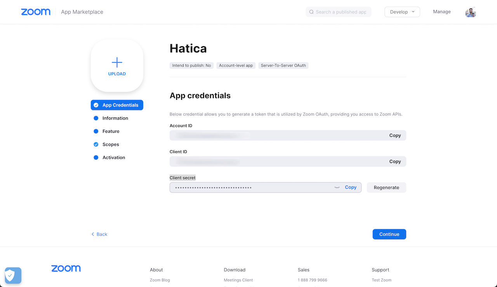Image resolution: width=497 pixels, height=287 pixels.
Task: Open the Develop dropdown
Action: click(x=402, y=12)
